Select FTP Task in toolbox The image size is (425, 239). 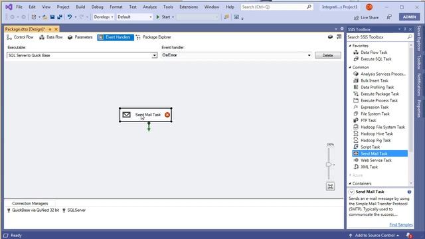tap(369, 120)
